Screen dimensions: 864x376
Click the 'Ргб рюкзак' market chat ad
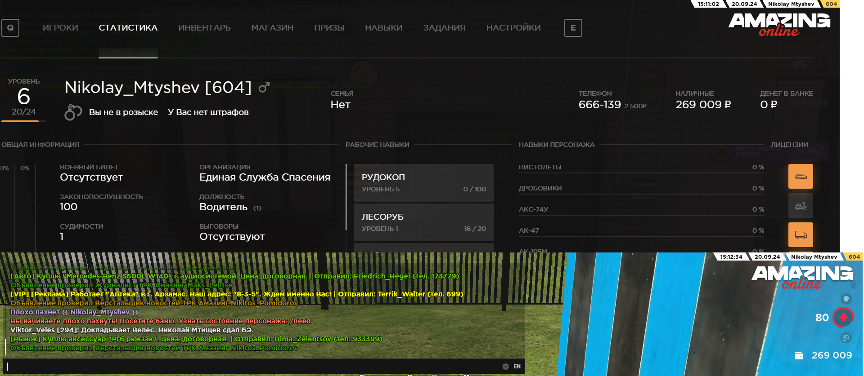tap(196, 339)
